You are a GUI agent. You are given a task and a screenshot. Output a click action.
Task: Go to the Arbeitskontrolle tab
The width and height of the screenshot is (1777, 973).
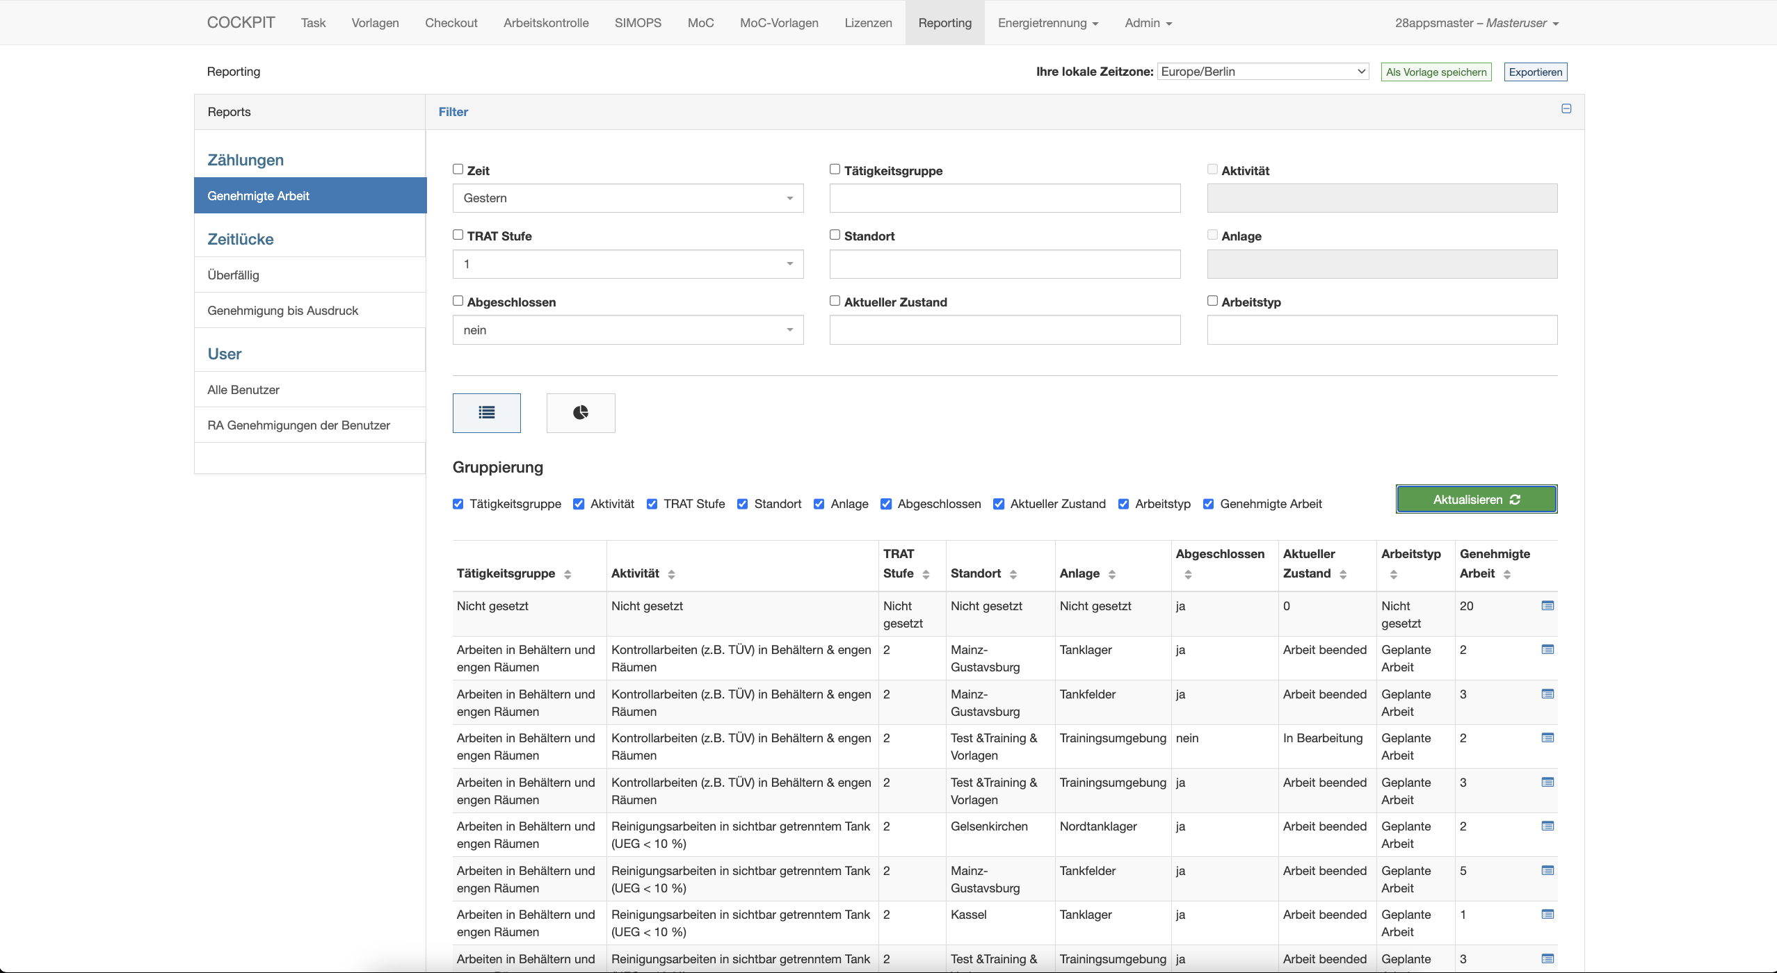coord(546,23)
